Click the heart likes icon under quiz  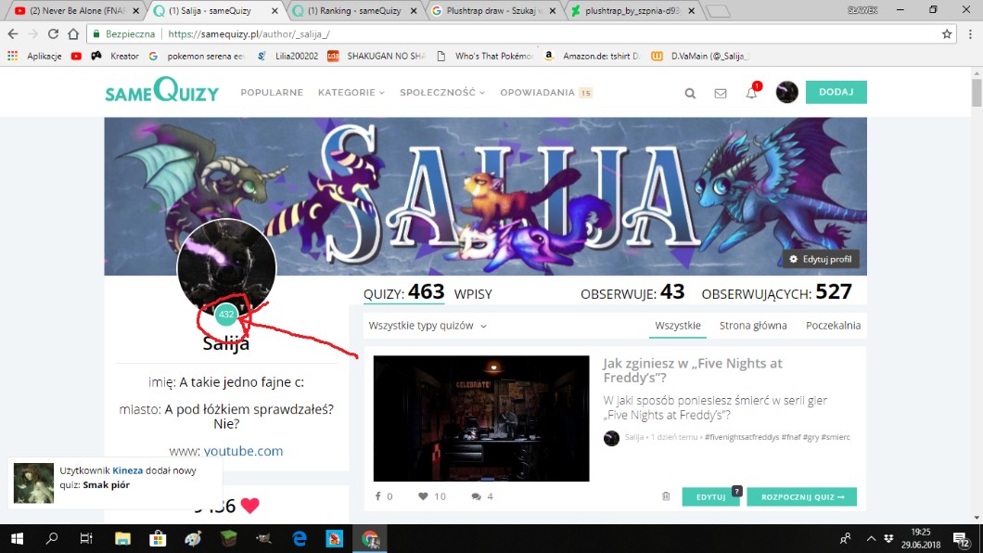[x=424, y=496]
